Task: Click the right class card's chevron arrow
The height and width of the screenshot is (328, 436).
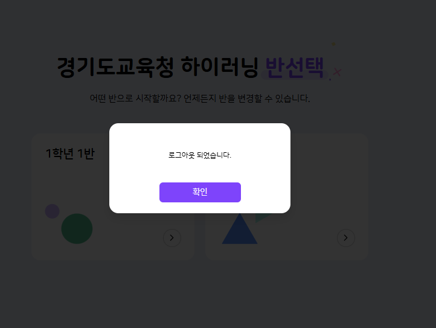Action: [346, 238]
